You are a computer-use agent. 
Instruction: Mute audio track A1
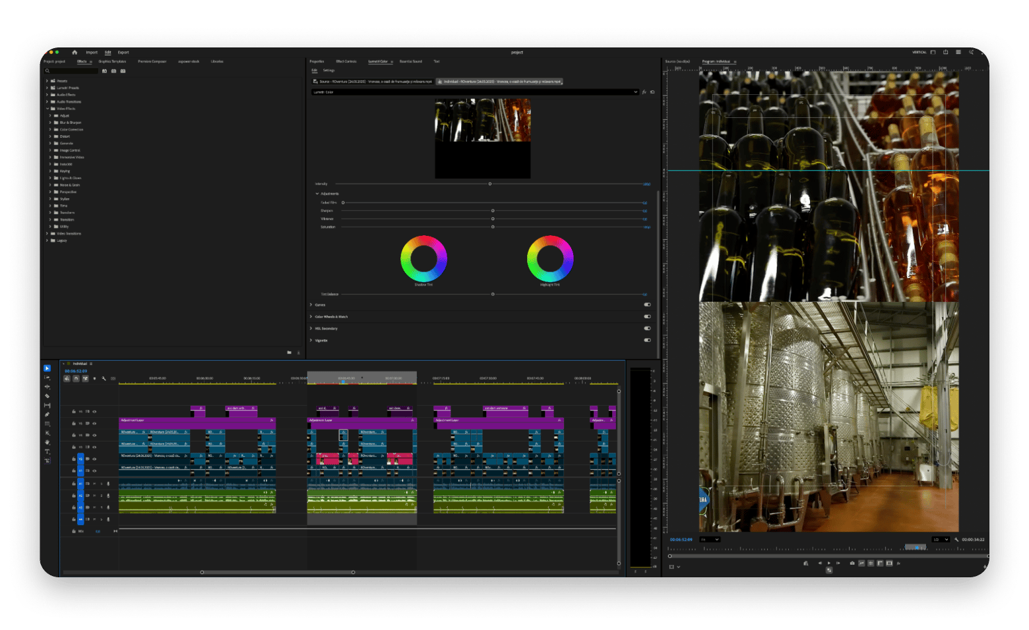click(94, 483)
